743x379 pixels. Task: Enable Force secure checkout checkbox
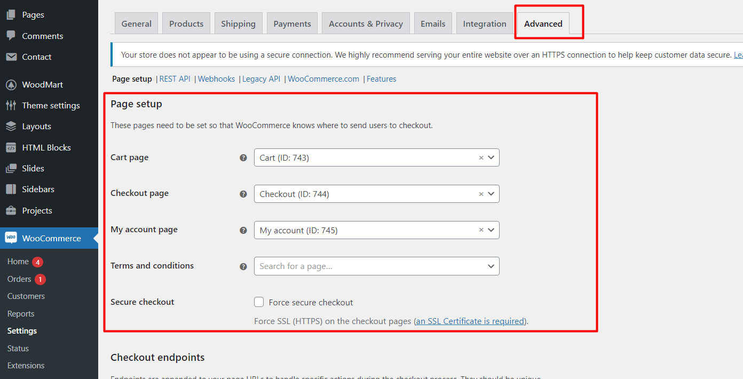[x=259, y=302]
